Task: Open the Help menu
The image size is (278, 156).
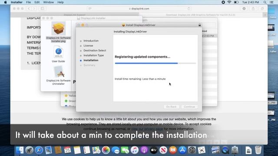Action: tap(60, 2)
